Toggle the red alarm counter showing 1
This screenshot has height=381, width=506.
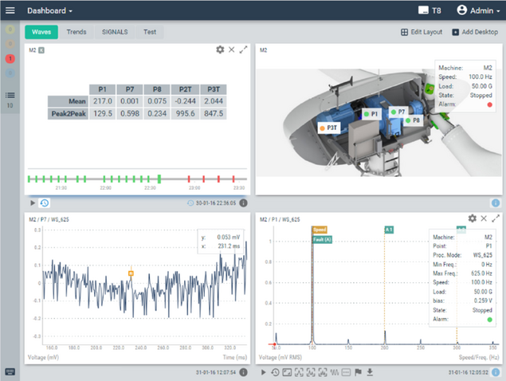tap(10, 59)
